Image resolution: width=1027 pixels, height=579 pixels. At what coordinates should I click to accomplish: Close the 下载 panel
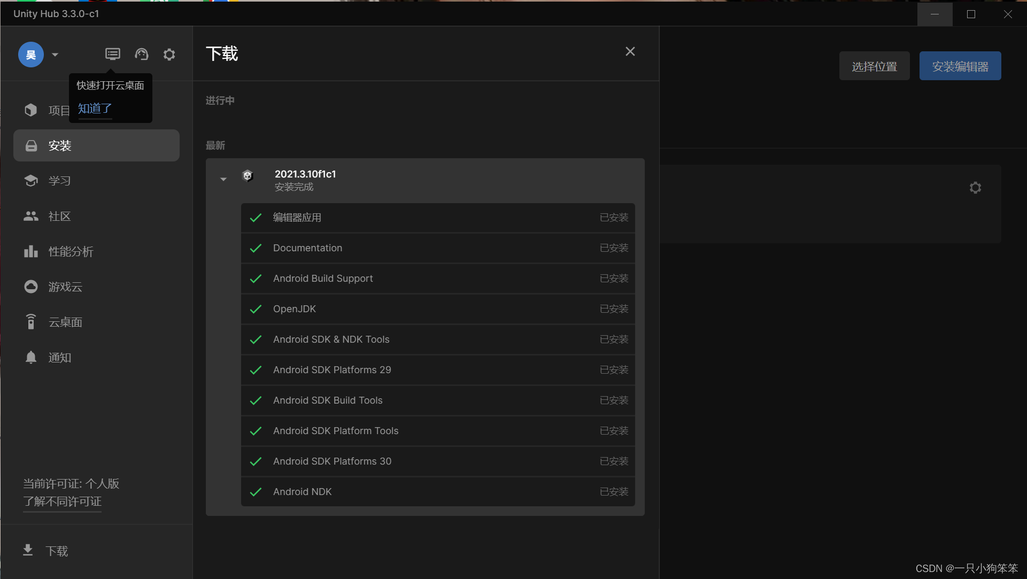point(630,51)
